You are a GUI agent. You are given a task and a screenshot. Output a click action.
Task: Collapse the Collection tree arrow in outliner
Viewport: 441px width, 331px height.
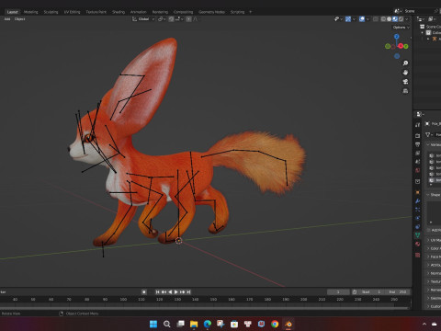coord(423,33)
